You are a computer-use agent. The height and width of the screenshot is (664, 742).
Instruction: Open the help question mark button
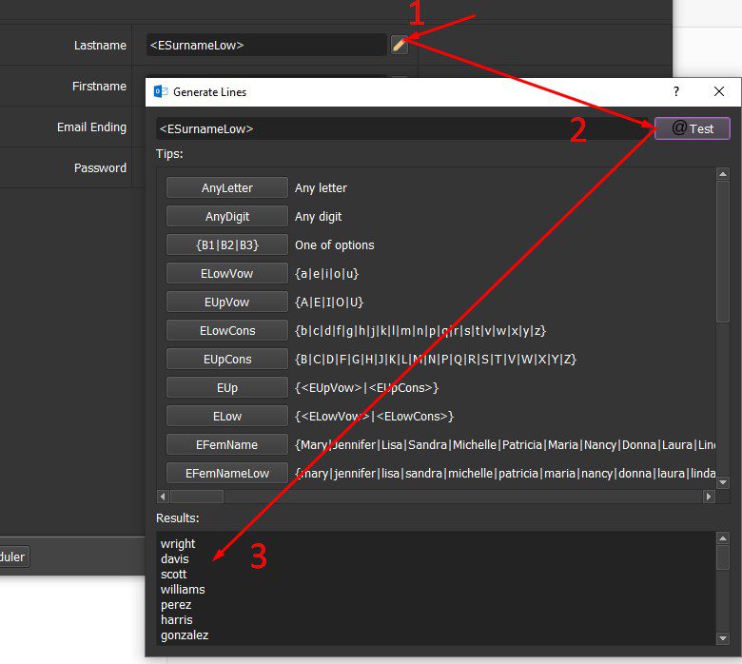pyautogui.click(x=676, y=91)
